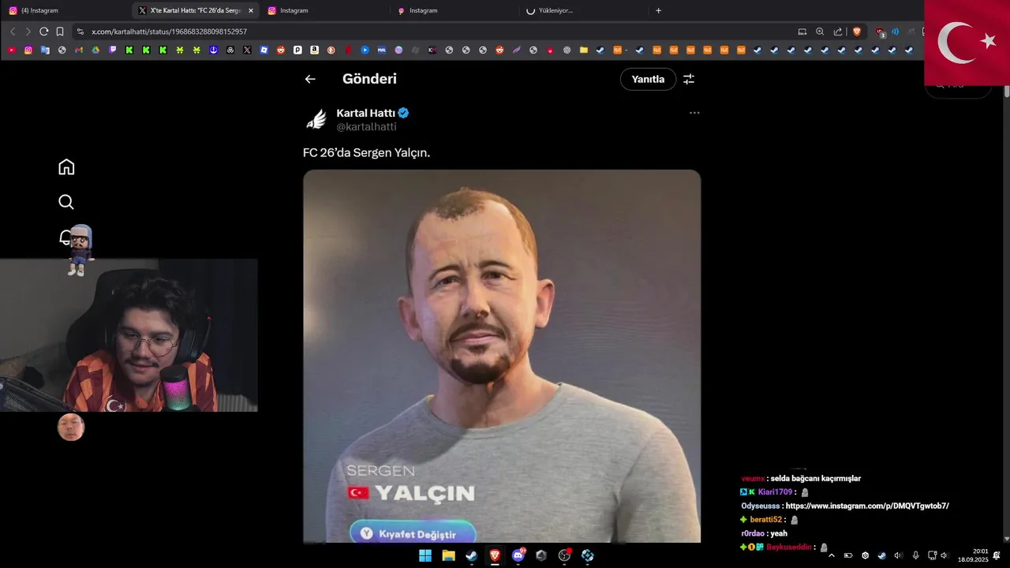Open the Instagram bookmark in bookmarks bar
This screenshot has width=1010, height=568.
coord(28,50)
